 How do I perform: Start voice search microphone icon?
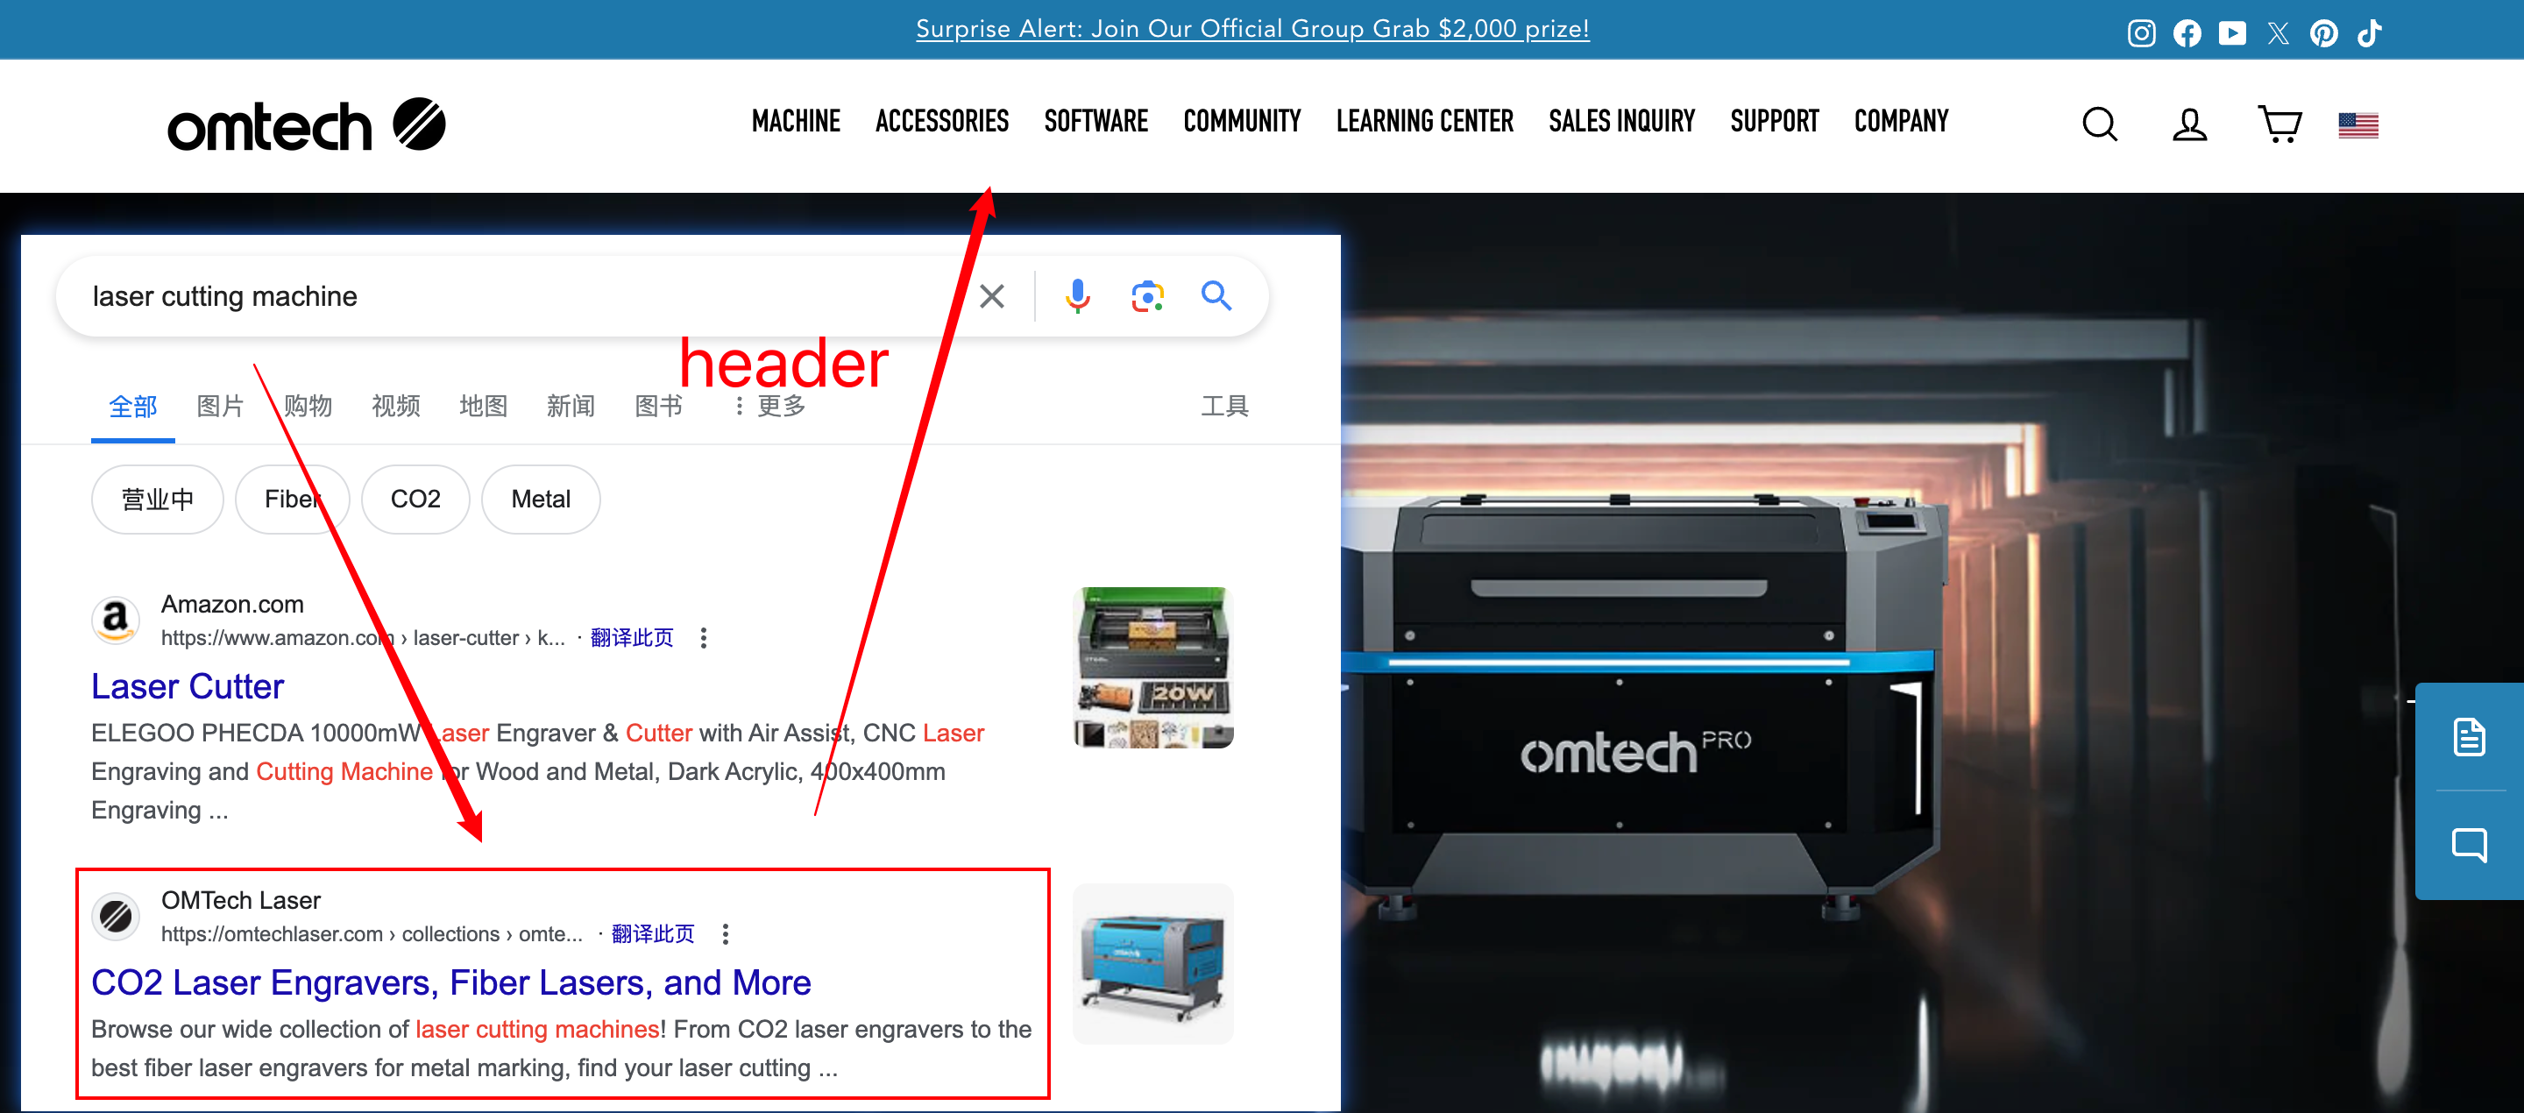[x=1078, y=296]
